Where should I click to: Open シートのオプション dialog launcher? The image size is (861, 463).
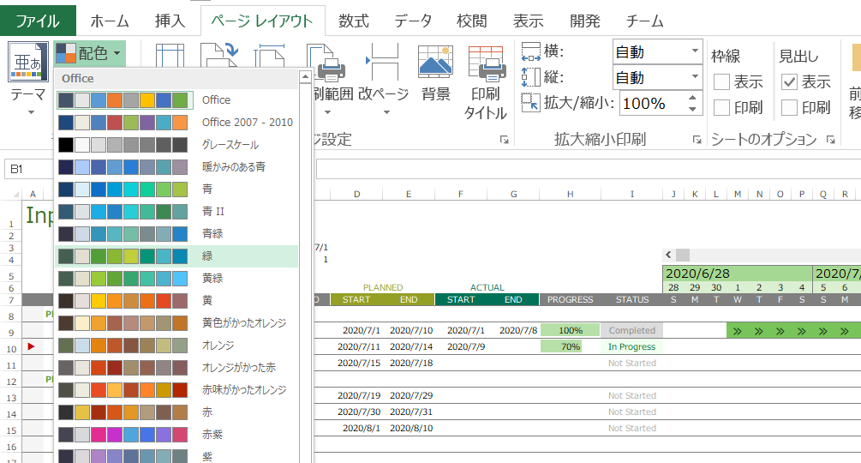coord(830,140)
